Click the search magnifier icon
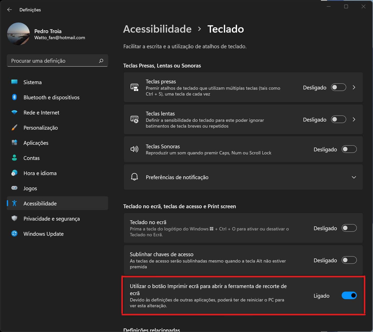This screenshot has width=373, height=332. 101,61
